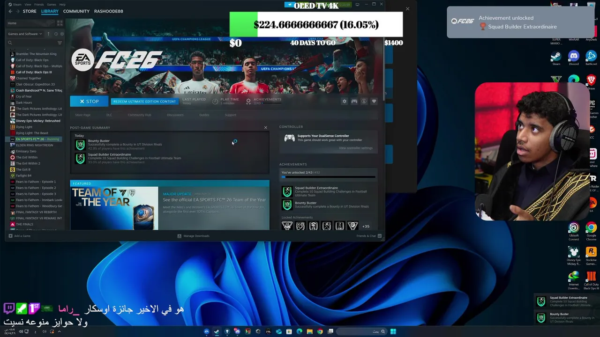
Task: Open the Guides link
Action: click(x=204, y=115)
